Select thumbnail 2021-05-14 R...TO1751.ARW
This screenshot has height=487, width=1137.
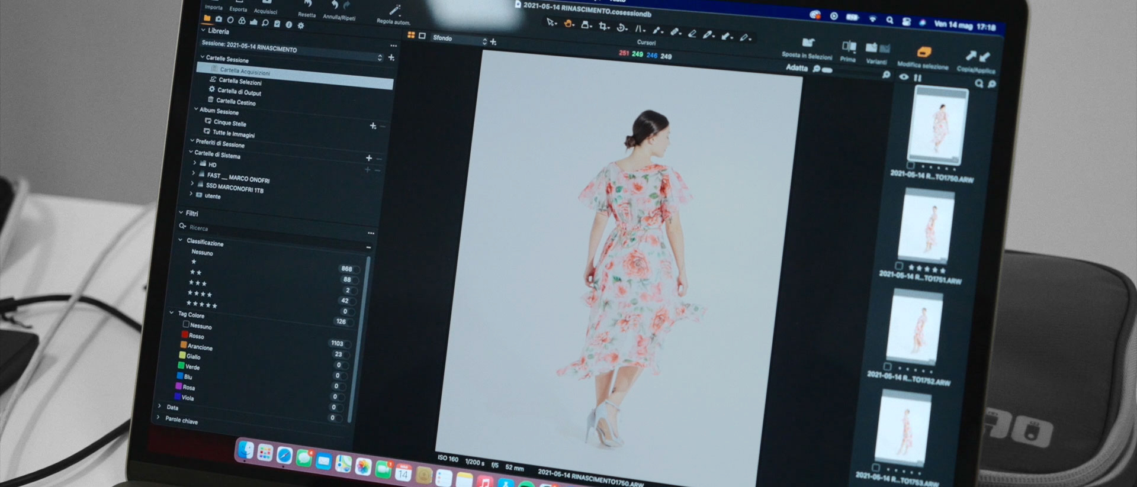click(927, 226)
